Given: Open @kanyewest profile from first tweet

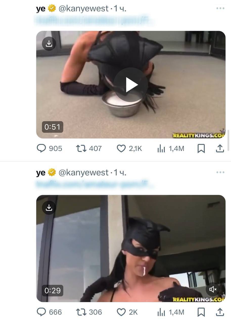Looking at the screenshot, I should tap(83, 9).
